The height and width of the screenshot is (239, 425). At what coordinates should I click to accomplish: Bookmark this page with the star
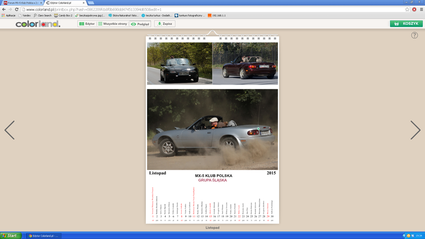coord(407,9)
